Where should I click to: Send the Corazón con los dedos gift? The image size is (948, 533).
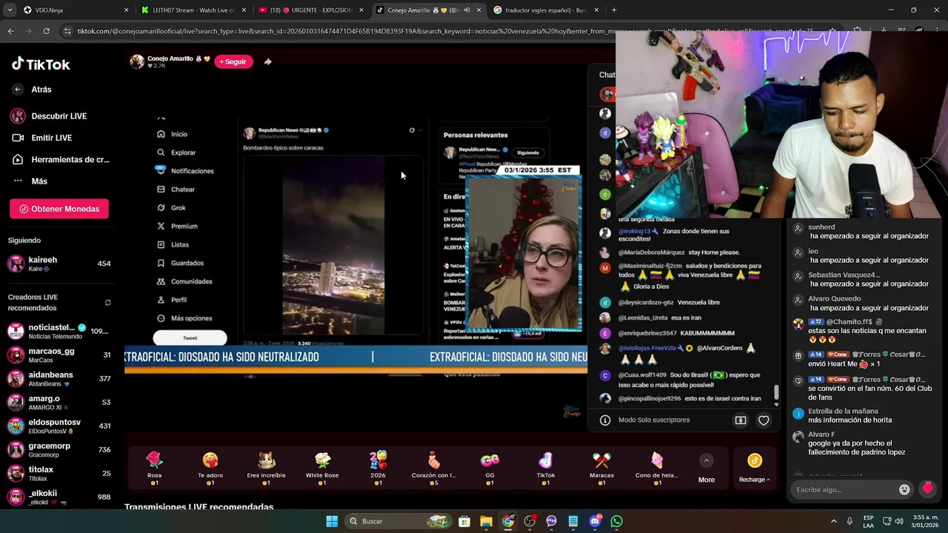click(434, 468)
